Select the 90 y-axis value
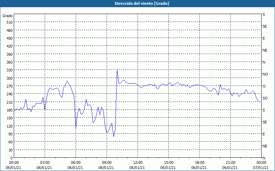Screen dimensions: 275x171 pyautogui.click(x=11, y=134)
